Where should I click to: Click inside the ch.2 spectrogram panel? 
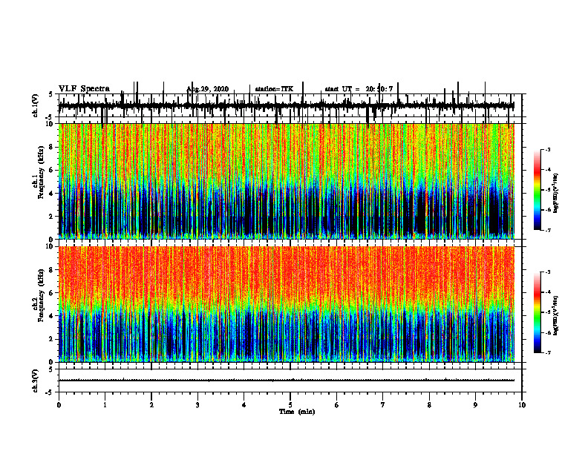pos(287,304)
